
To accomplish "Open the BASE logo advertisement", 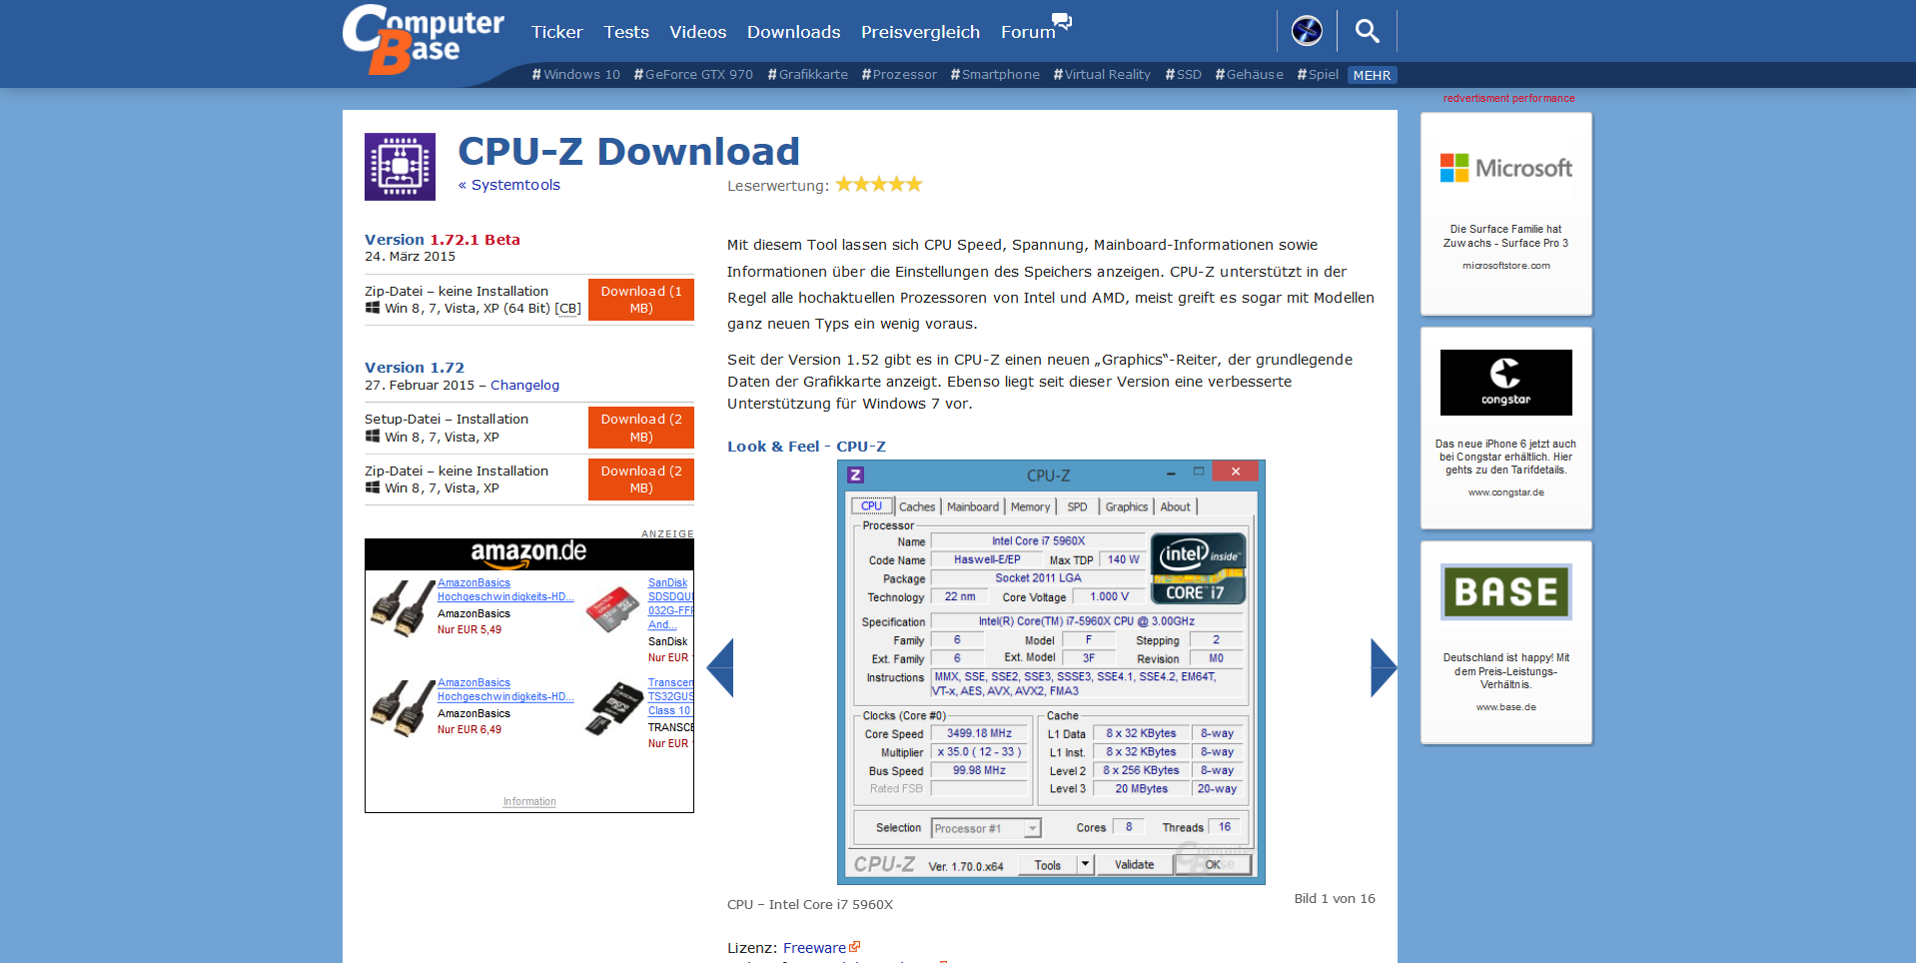I will (x=1505, y=591).
